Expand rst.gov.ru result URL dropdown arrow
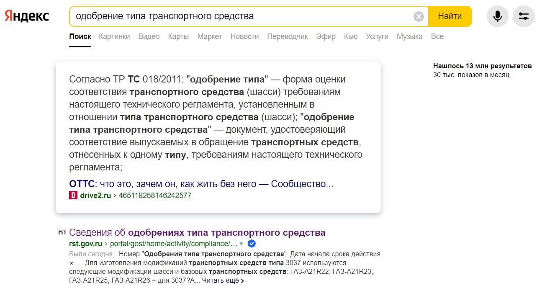Viewport: 555px width, 291px height. point(241,244)
